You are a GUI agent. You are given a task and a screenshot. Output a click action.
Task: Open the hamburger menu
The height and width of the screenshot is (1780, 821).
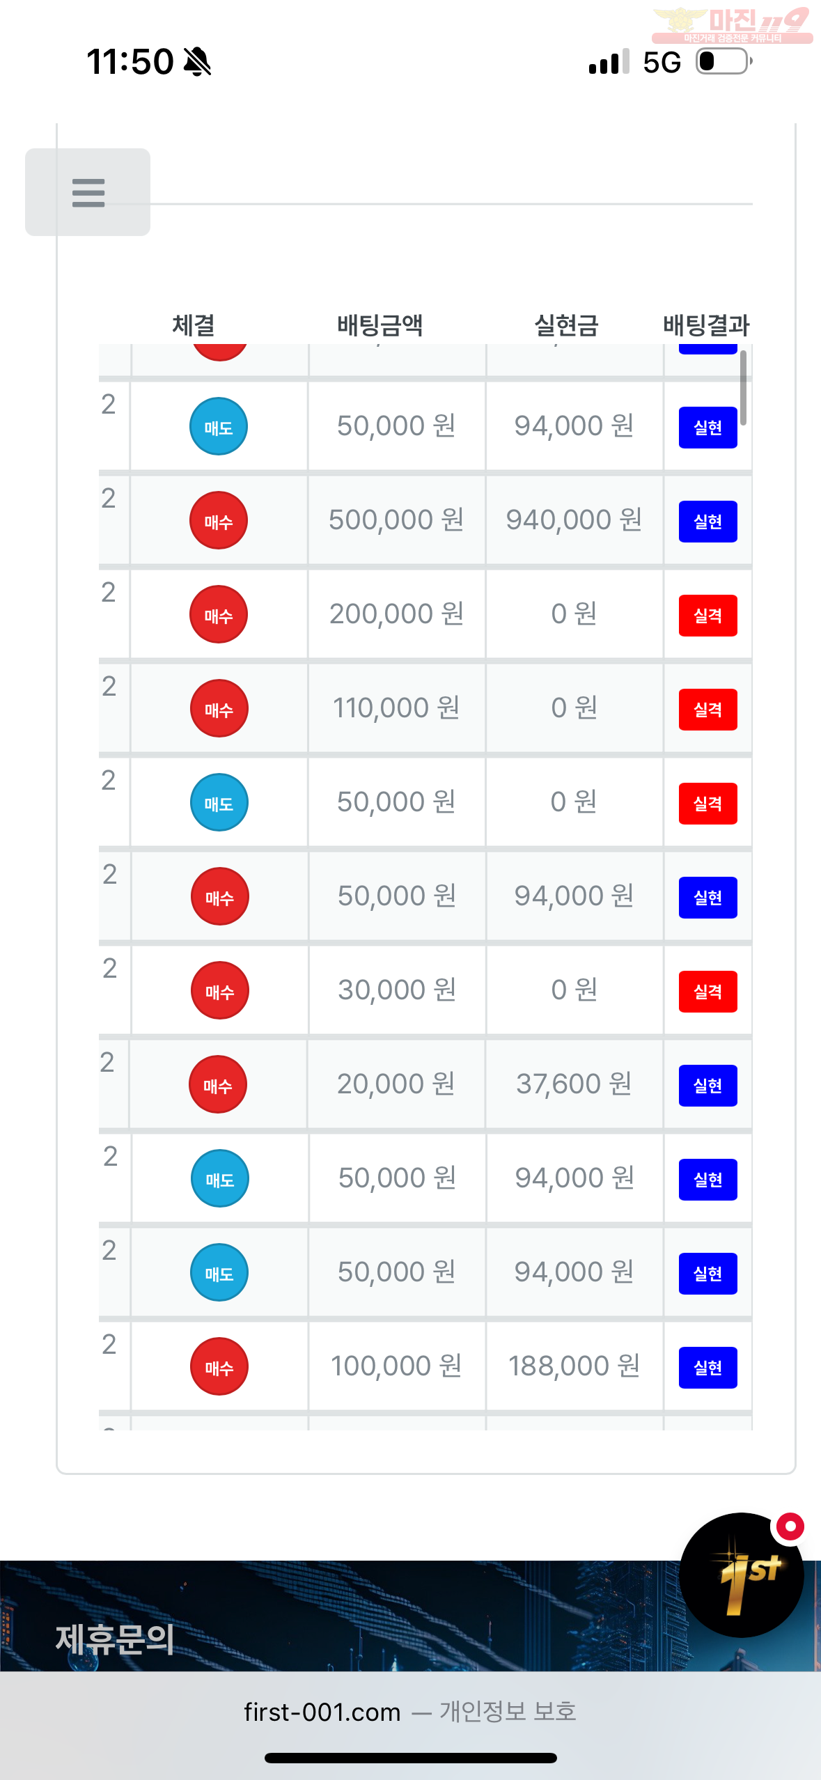[x=88, y=192]
